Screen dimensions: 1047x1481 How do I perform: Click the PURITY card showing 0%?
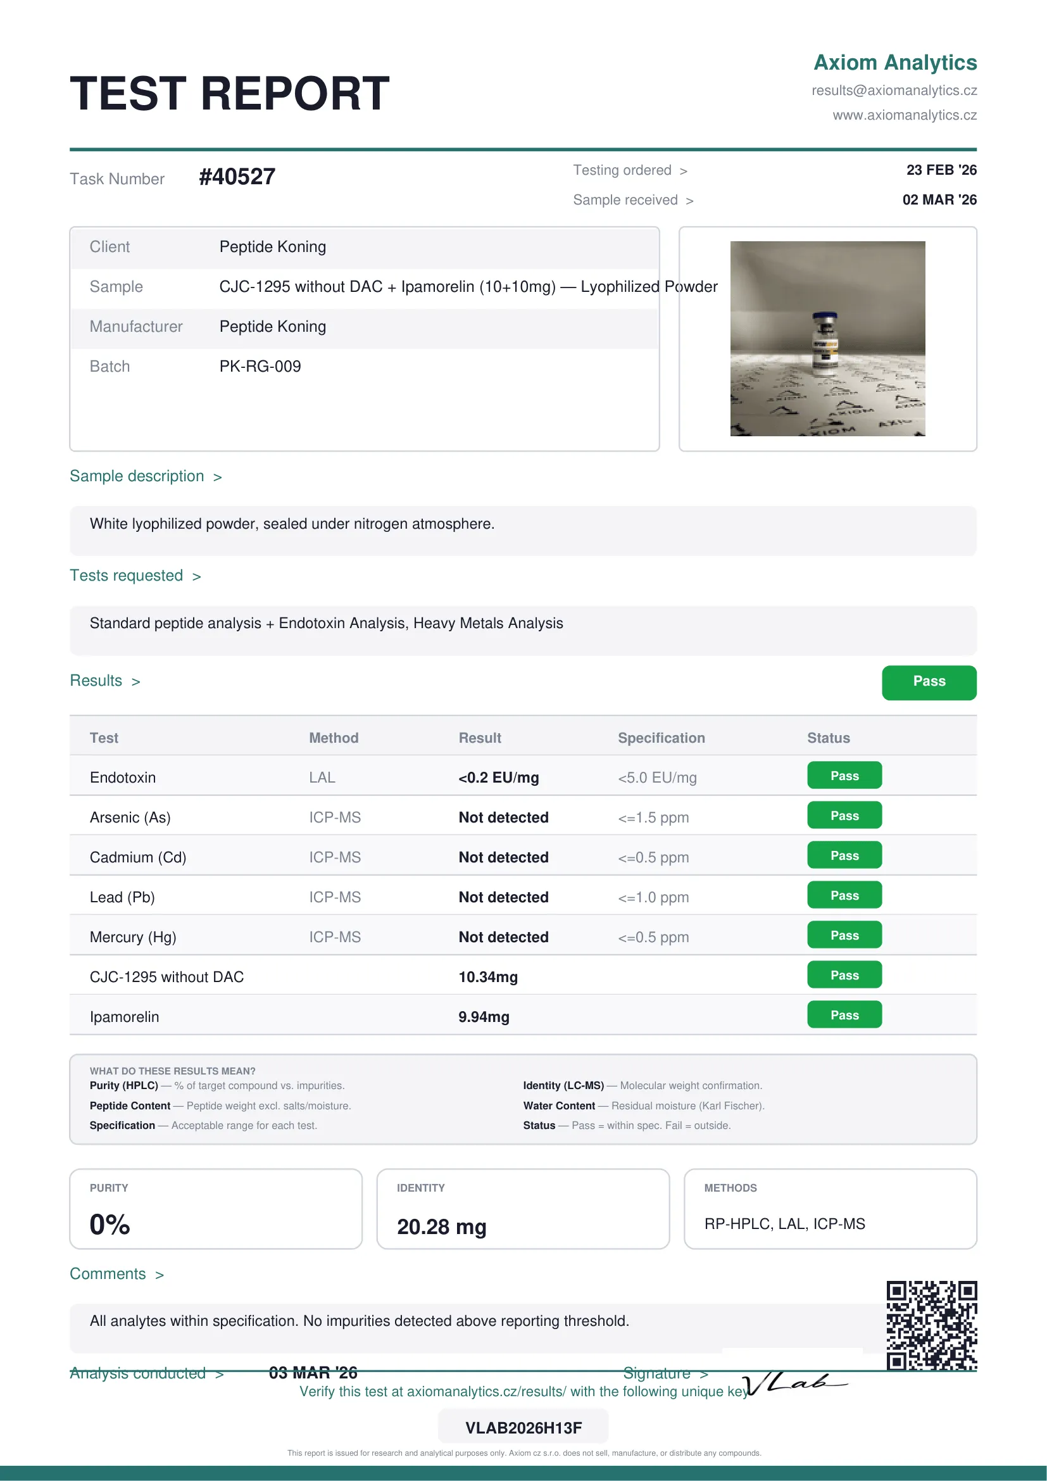[x=216, y=1209]
